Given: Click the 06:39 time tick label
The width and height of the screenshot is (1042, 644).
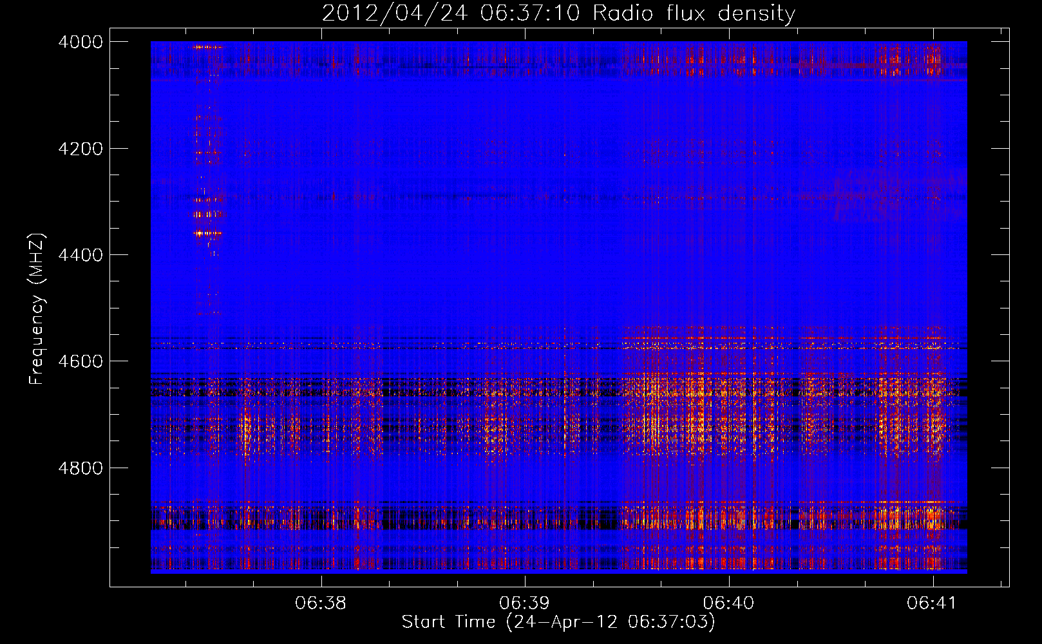Looking at the screenshot, I should click(524, 603).
